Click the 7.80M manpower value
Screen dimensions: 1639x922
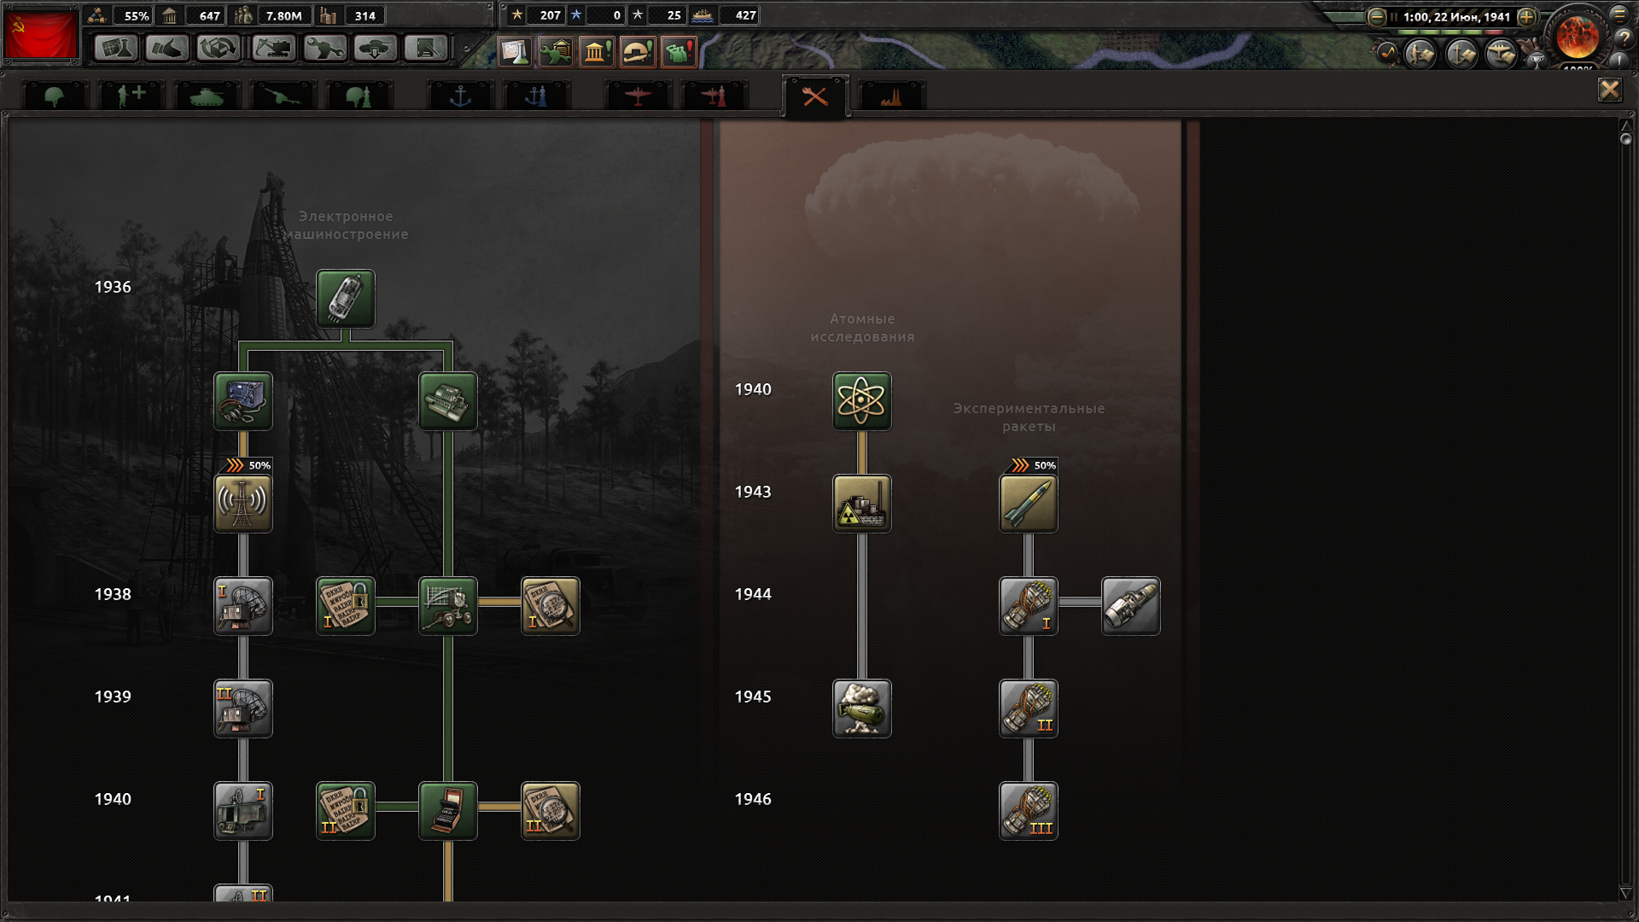(x=283, y=15)
